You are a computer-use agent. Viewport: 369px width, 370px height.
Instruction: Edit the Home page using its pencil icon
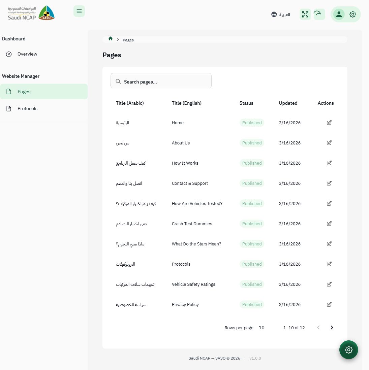point(329,123)
